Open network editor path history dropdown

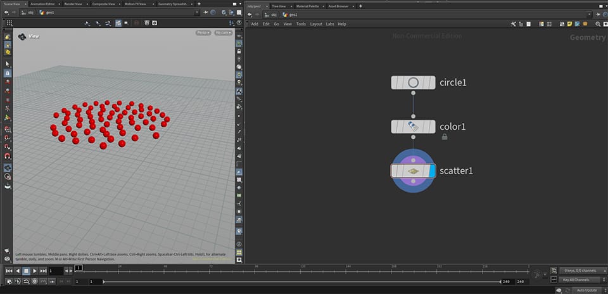click(590, 15)
